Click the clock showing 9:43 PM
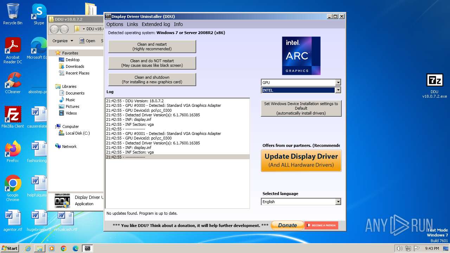 432,248
